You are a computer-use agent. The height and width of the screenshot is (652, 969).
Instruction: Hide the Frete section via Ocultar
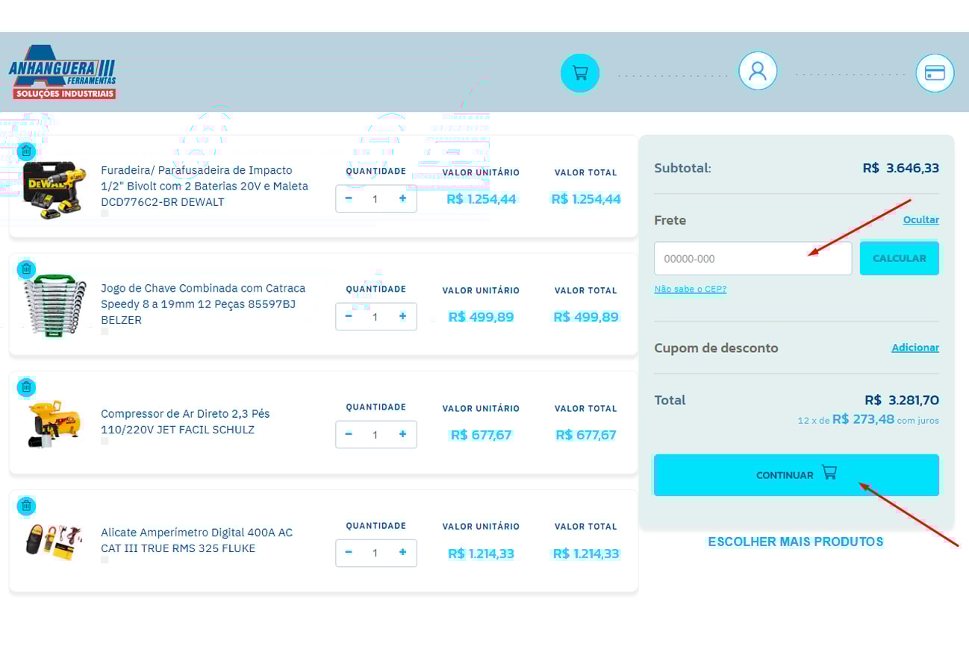coord(920,220)
